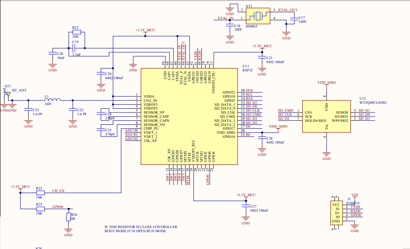Select the ADC2 net label
The image size is (410, 249).
point(130,139)
